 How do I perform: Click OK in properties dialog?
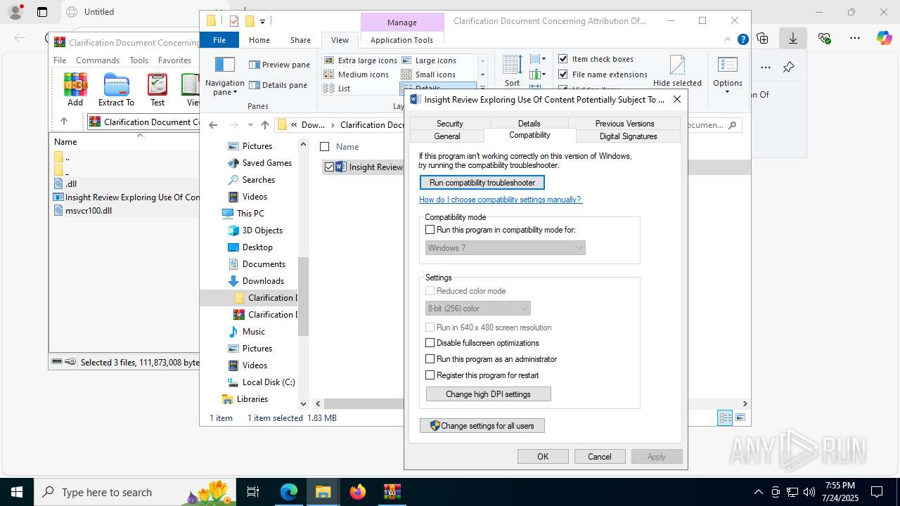click(543, 457)
